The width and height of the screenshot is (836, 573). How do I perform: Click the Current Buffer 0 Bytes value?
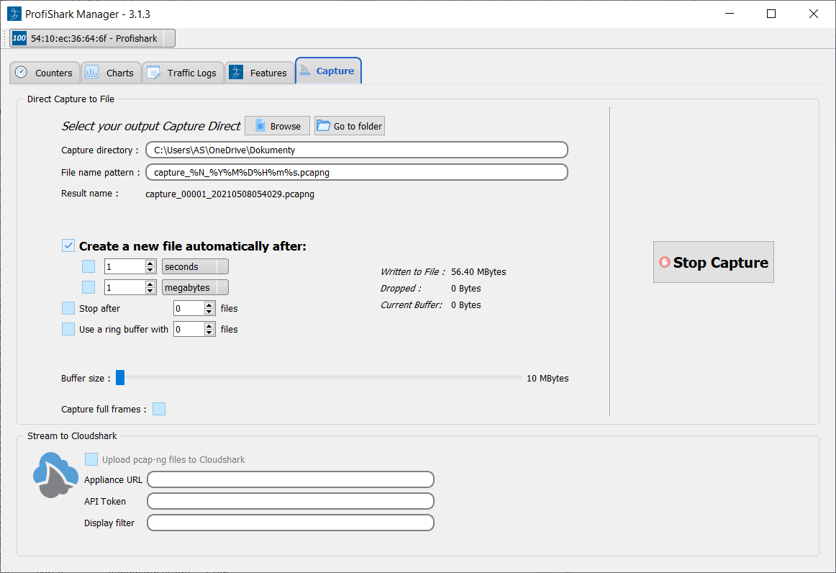[465, 305]
